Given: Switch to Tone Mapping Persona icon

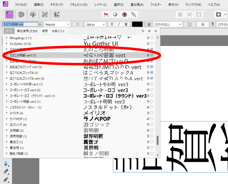Looking at the screenshot, I should (45, 14).
